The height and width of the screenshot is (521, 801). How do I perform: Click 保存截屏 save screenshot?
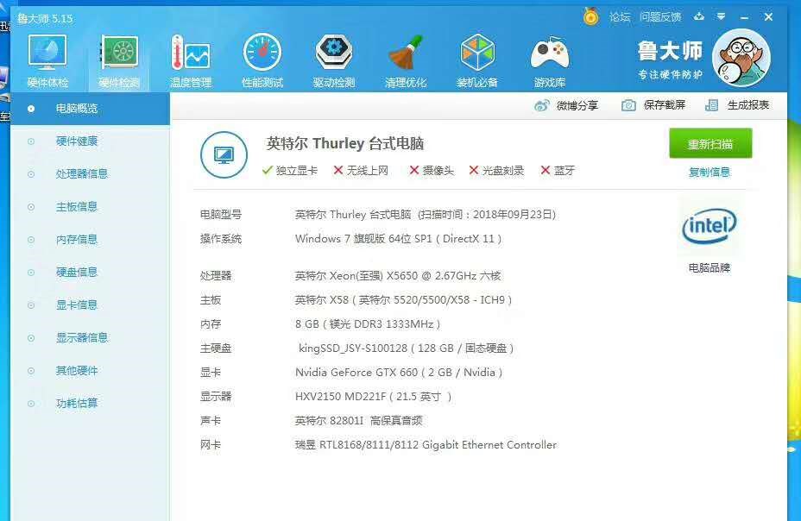[653, 105]
